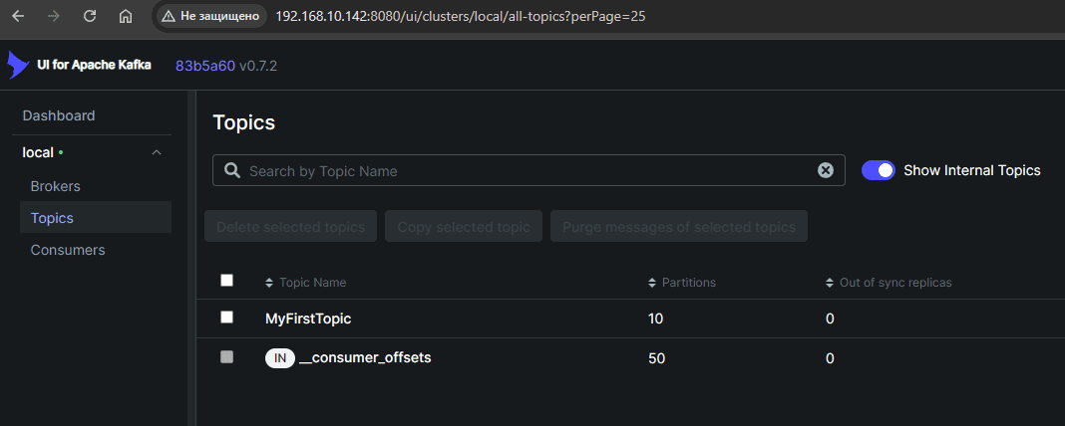Image resolution: width=1065 pixels, height=426 pixels.
Task: Click the not secure warning icon
Action: [168, 17]
